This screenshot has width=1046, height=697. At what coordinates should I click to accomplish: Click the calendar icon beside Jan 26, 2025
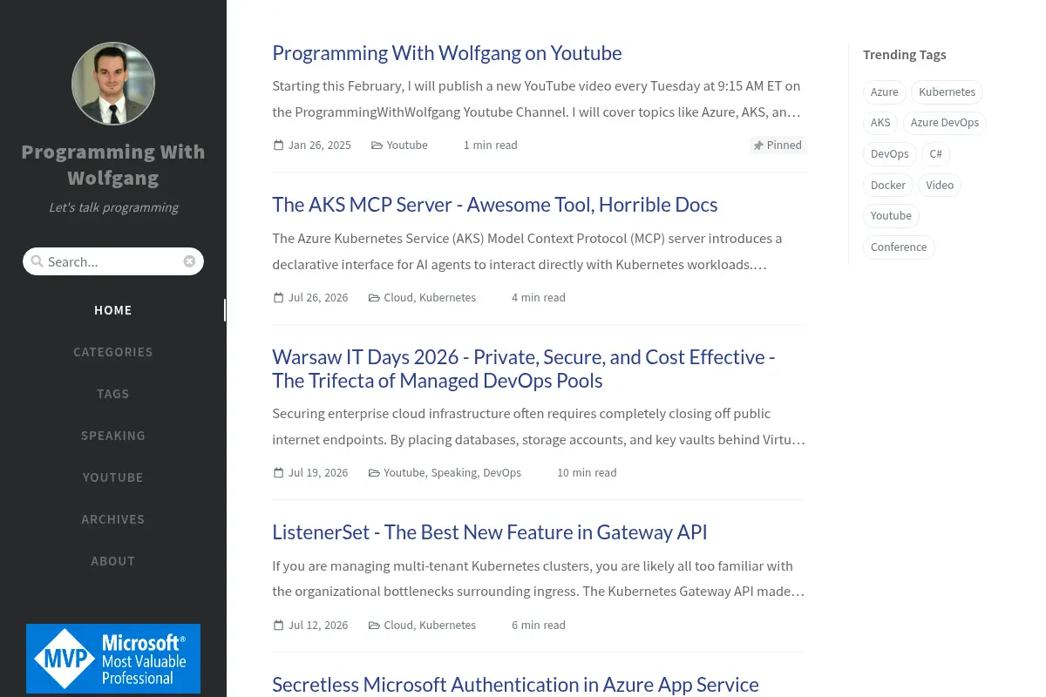(279, 145)
